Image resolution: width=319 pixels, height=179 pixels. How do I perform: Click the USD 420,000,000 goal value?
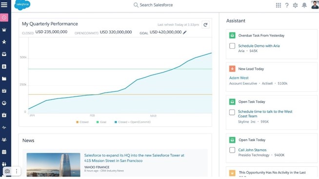pos(166,32)
